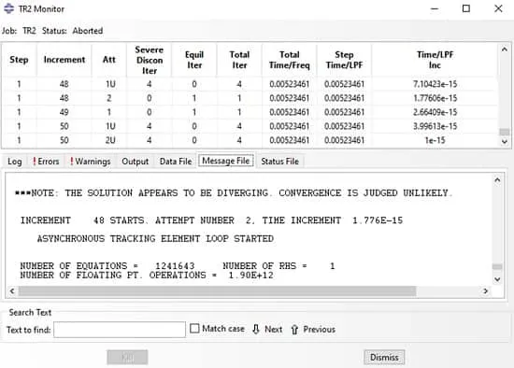Click the Increment column header
Viewport: 514px width, 368px height.
point(64,60)
